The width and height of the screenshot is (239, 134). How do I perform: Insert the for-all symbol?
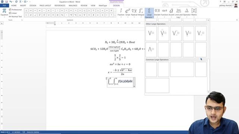[x=111, y=11]
